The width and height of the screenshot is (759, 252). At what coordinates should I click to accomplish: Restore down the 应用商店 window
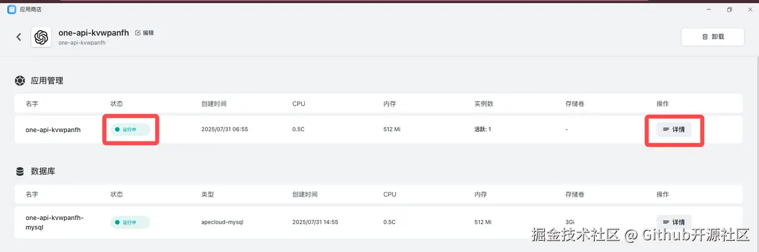tap(729, 9)
